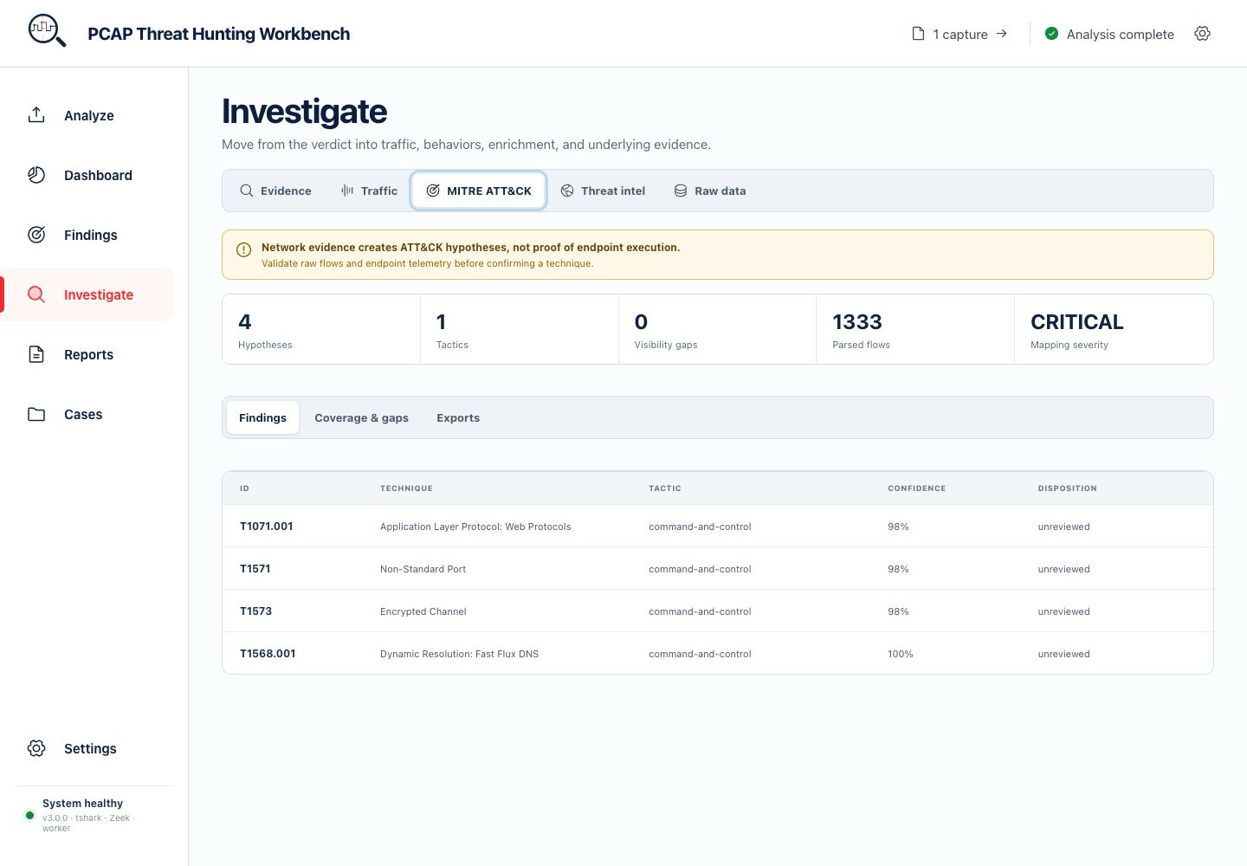The height and width of the screenshot is (866, 1247).
Task: Click the Threat intel globe icon
Action: pos(567,191)
